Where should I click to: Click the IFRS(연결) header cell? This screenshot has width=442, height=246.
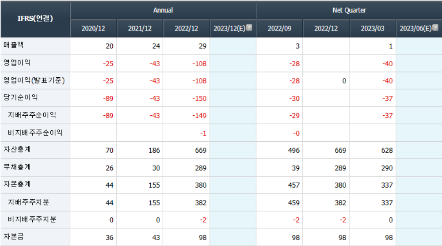coord(35,19)
